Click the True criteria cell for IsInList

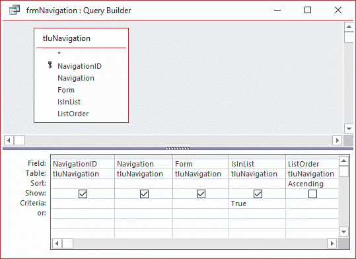[257, 203]
